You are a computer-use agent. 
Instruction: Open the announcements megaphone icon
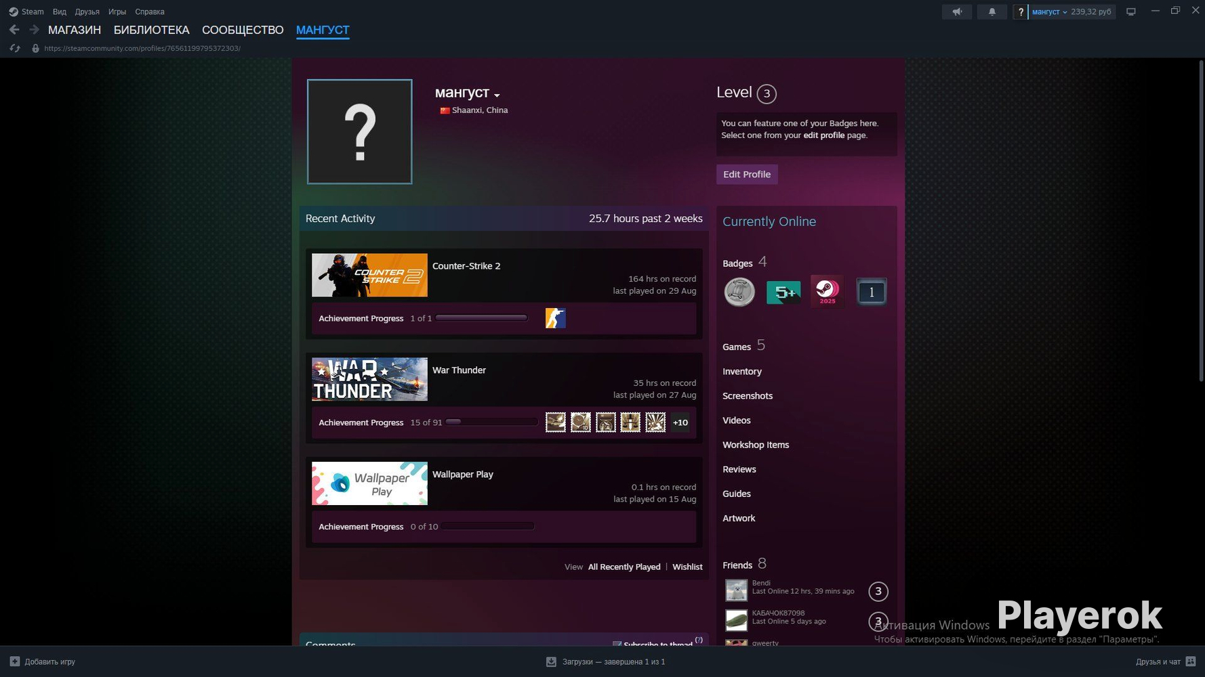coord(957,12)
